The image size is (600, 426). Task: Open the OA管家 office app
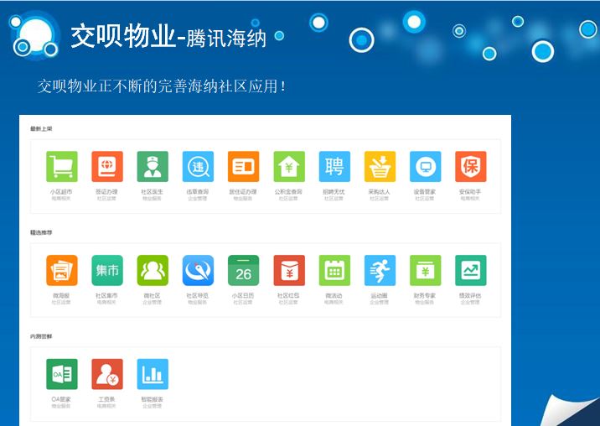[x=62, y=374]
